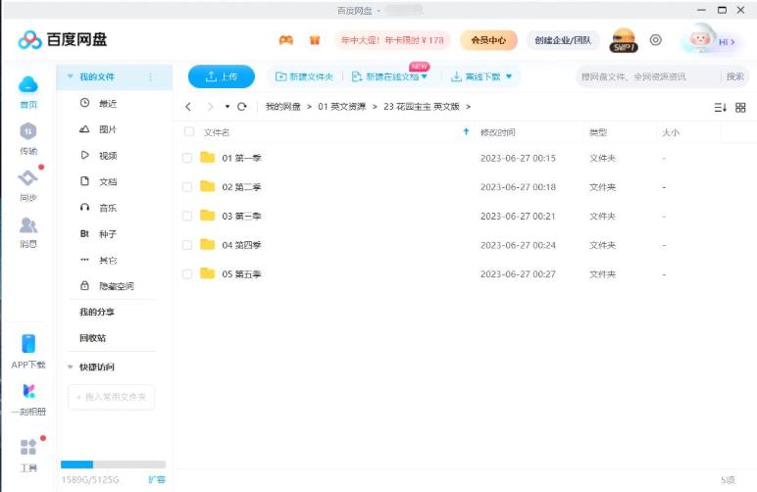Collapse the 我的文件 tree arrow
Image resolution: width=757 pixels, height=492 pixels.
point(71,76)
